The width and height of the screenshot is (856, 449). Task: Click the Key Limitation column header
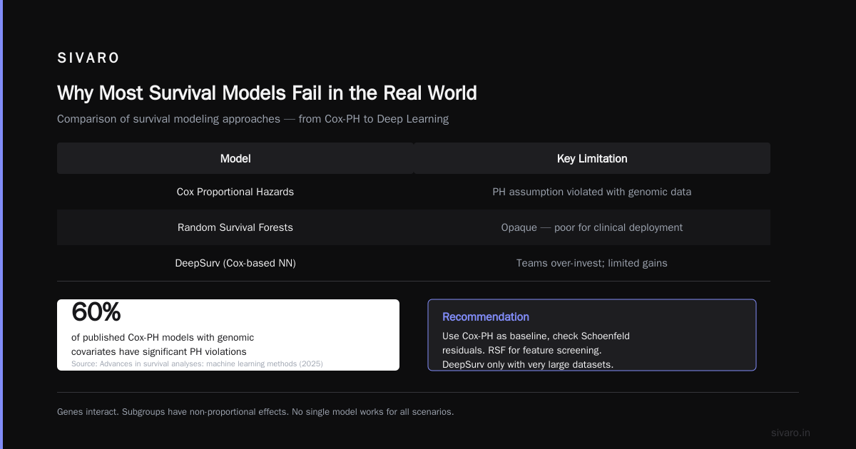(592, 158)
